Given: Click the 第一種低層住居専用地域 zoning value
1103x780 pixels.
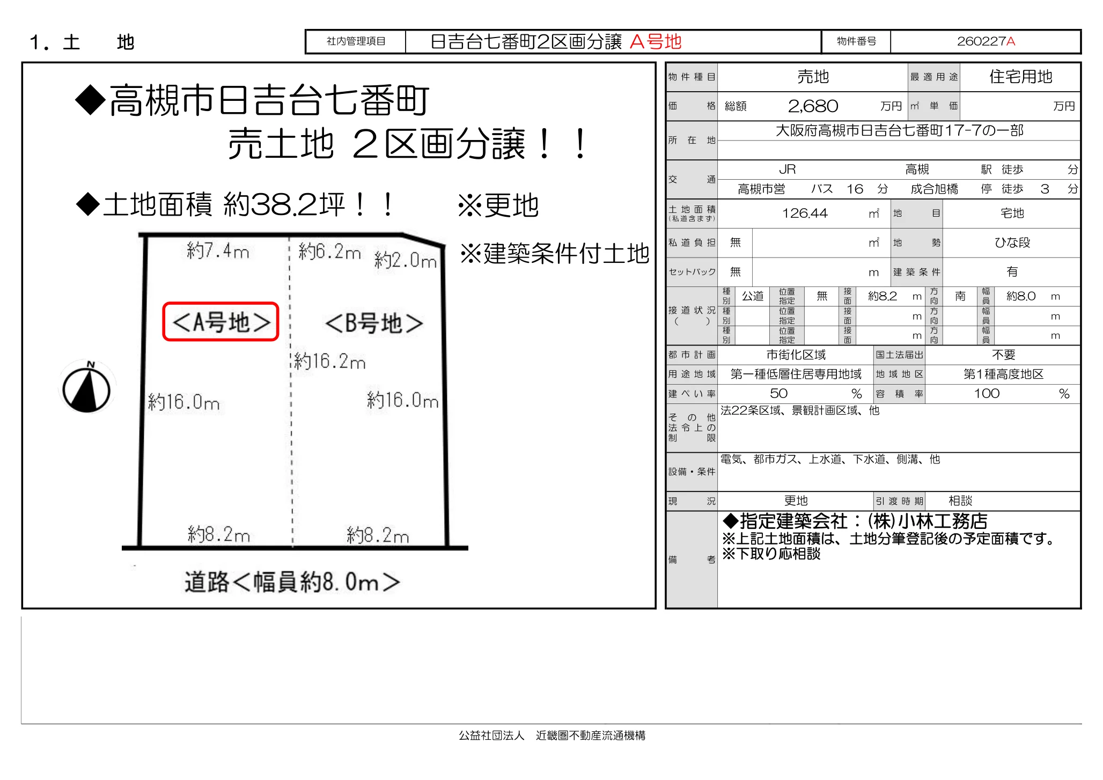Looking at the screenshot, I should 796,374.
